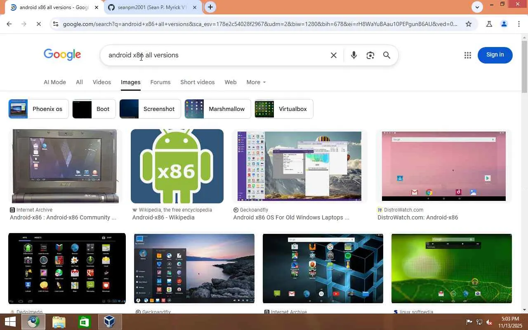
Task: Show Videos results
Action: 102,82
